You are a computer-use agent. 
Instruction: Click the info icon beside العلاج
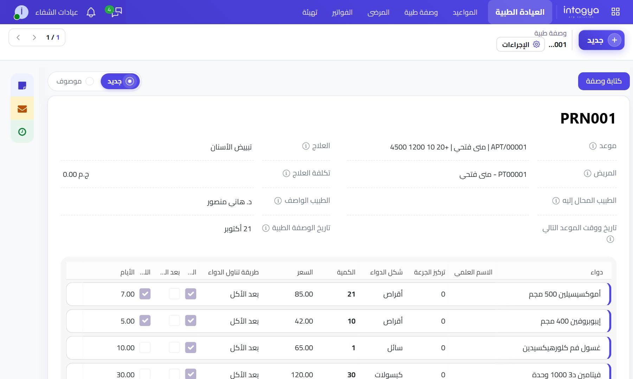(306, 146)
